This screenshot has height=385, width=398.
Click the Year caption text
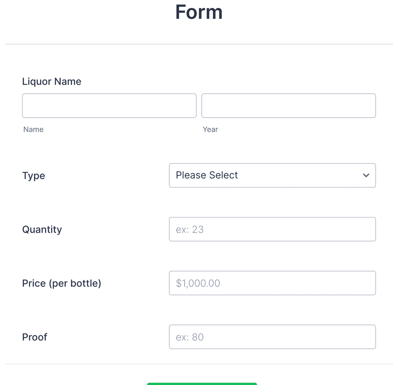(210, 129)
